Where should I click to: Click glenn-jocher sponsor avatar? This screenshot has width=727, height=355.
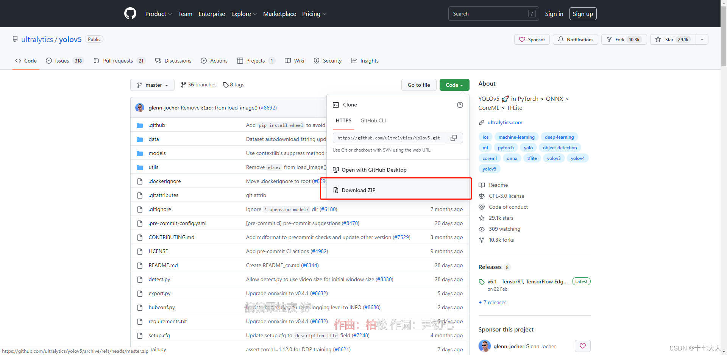[x=485, y=346]
